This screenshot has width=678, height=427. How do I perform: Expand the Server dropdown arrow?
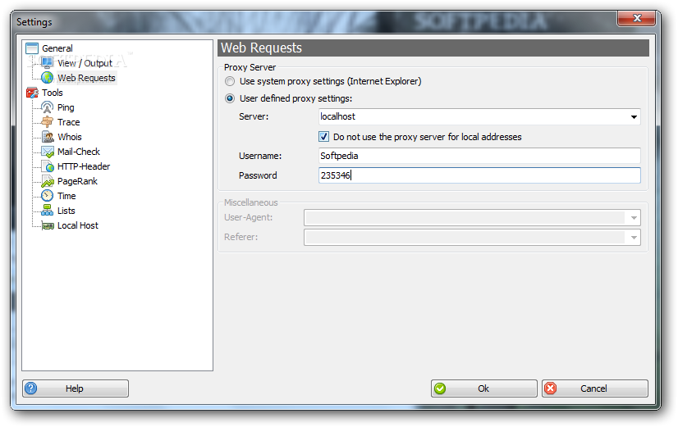tap(634, 116)
